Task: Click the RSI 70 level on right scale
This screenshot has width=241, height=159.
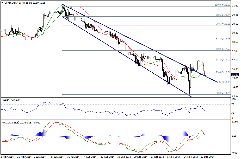Action: point(233,104)
